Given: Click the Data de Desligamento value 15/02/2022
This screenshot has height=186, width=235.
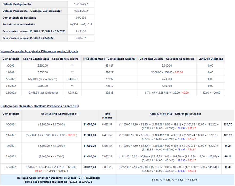Looking at the screenshot, I should pyautogui.click(x=81, y=4).
